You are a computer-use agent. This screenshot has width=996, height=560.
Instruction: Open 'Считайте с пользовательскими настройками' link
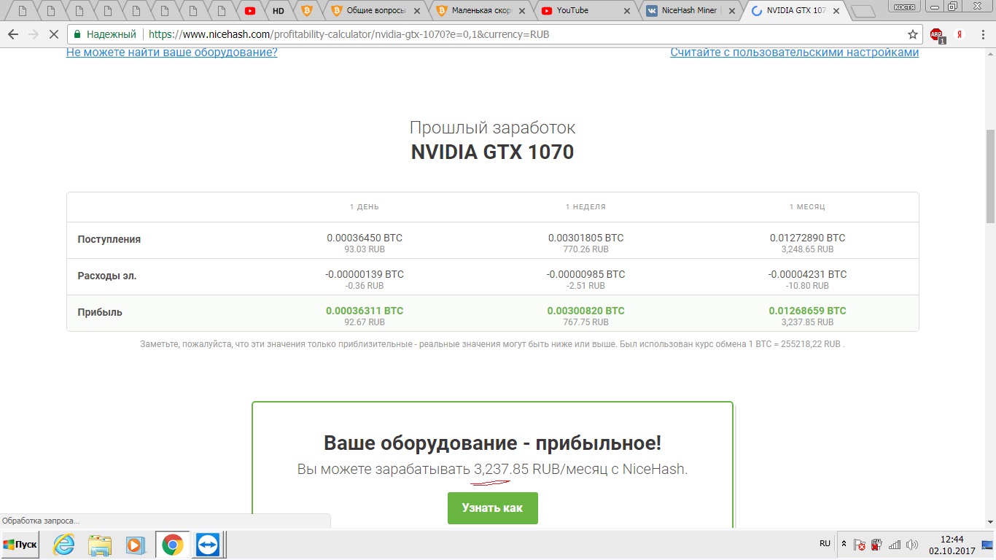(x=794, y=52)
